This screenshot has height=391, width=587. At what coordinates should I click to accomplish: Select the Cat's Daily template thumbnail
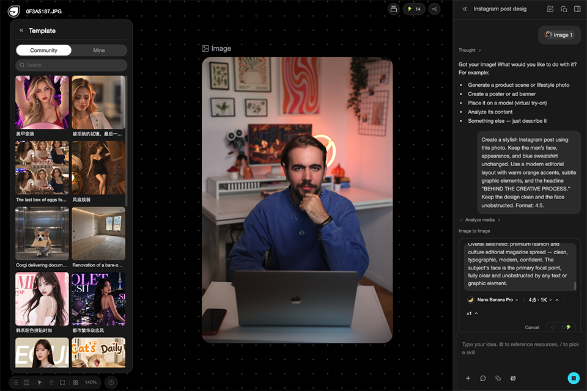click(x=98, y=353)
